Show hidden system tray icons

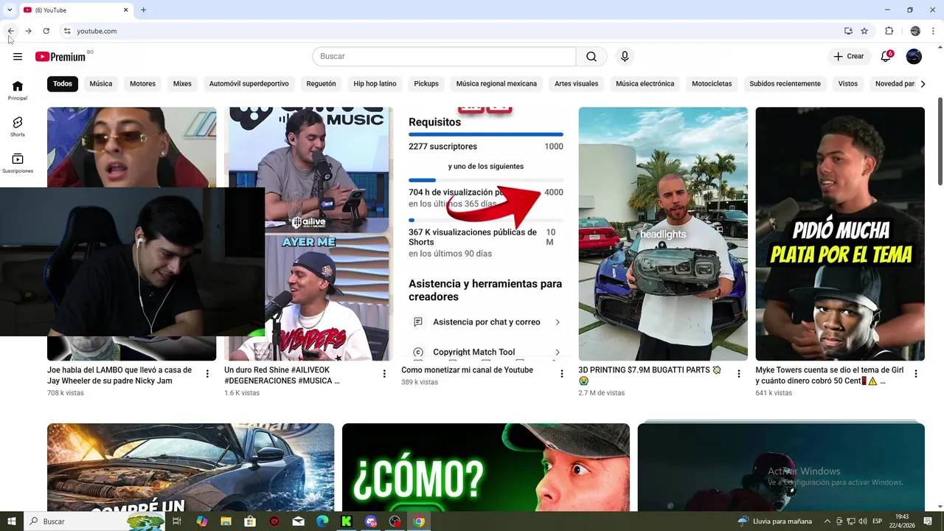(827, 521)
